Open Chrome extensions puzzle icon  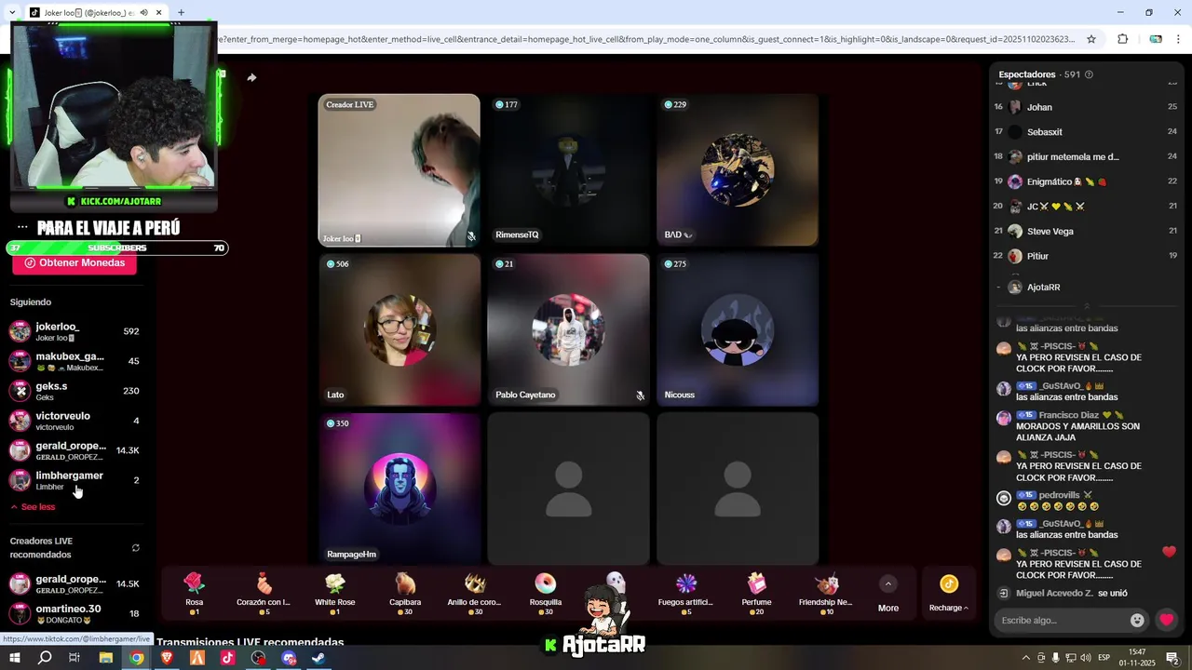tap(1122, 39)
